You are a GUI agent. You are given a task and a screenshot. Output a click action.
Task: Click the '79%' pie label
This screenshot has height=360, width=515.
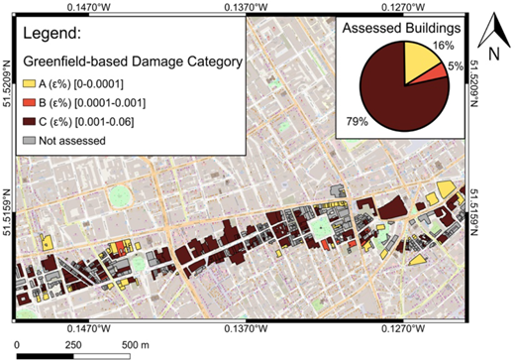coord(357,122)
